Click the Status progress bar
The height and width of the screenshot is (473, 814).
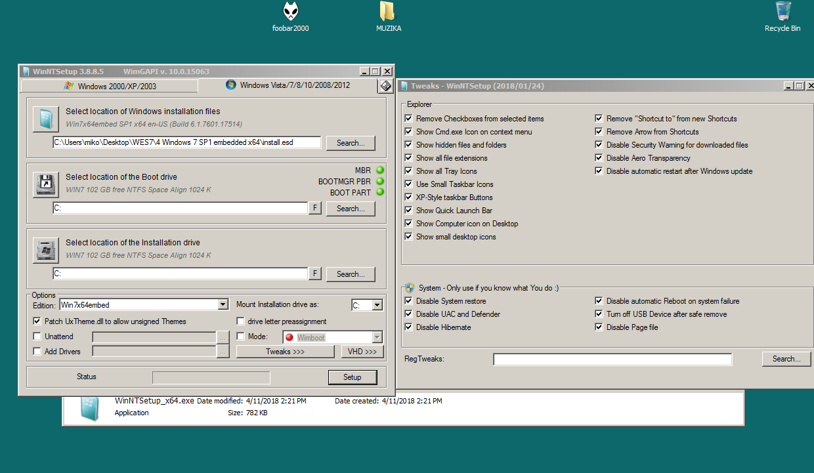click(x=211, y=377)
